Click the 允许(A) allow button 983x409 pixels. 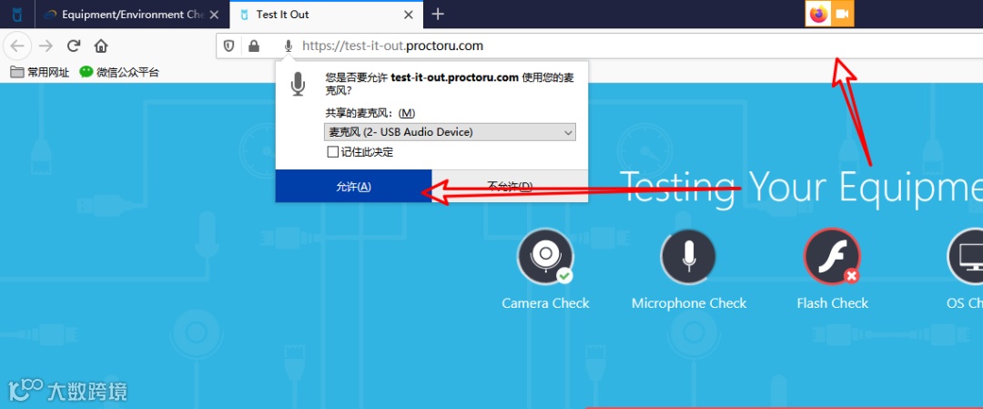pyautogui.click(x=353, y=187)
